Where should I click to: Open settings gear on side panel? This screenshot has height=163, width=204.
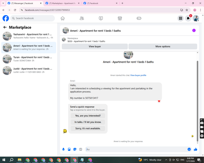(202, 136)
